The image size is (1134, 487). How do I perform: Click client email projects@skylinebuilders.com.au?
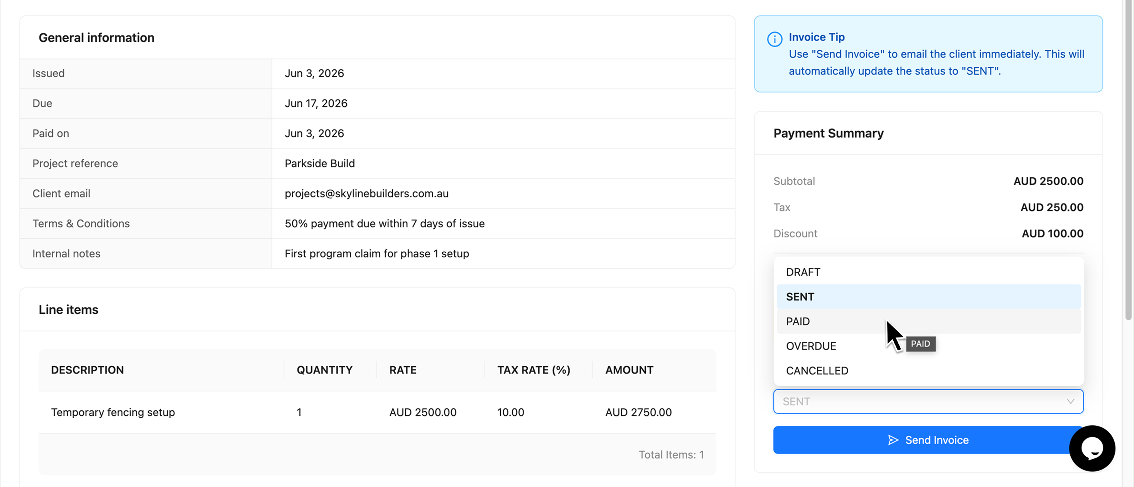tap(366, 193)
